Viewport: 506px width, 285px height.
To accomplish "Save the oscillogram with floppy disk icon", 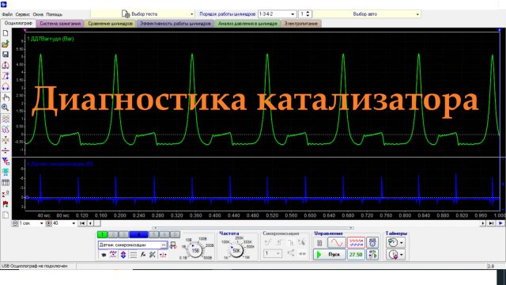I will (x=6, y=55).
